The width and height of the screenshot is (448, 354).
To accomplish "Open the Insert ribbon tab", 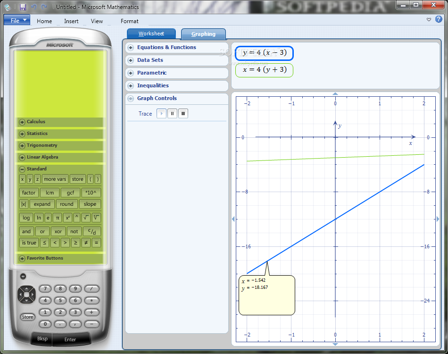I will [x=71, y=21].
